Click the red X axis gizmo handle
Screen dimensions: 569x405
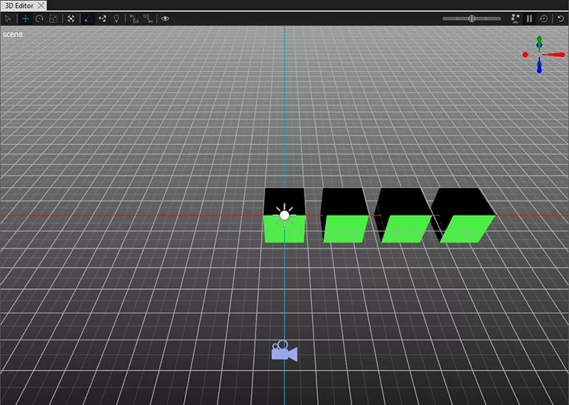[x=526, y=54]
